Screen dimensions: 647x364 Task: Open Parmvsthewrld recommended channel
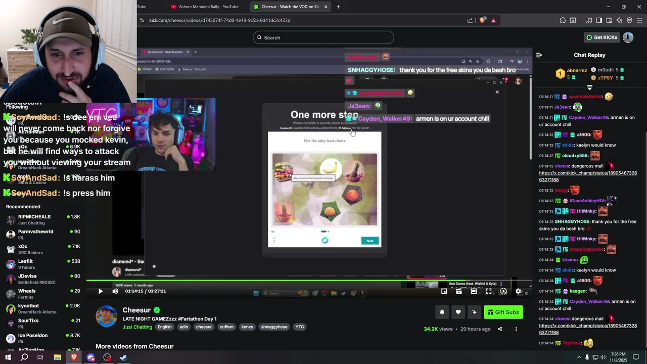tap(43, 235)
